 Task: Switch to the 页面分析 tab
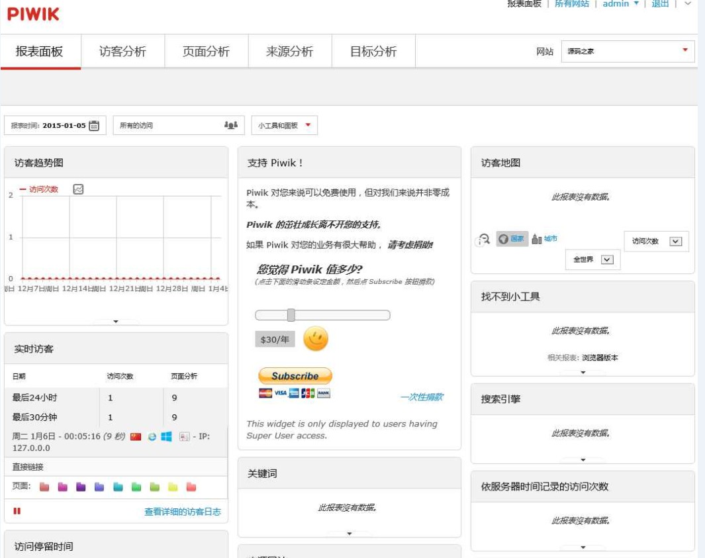207,51
